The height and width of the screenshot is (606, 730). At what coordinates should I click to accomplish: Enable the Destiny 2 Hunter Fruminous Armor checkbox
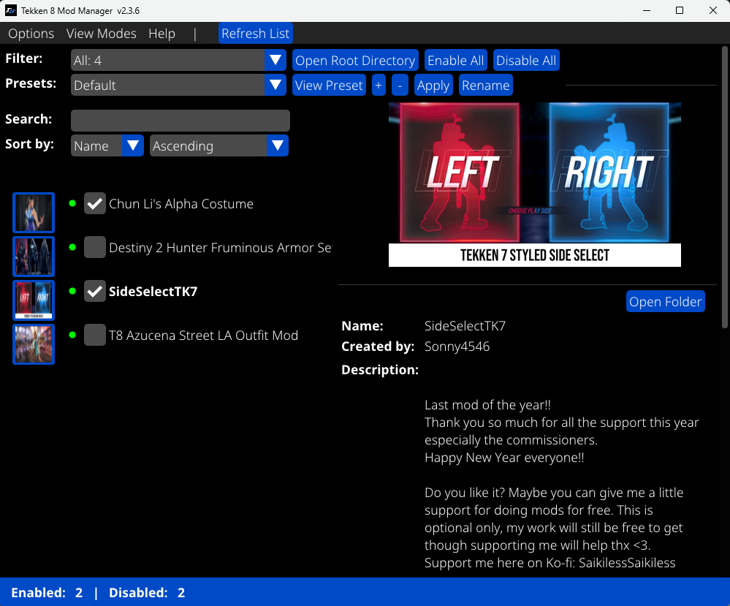click(x=95, y=248)
